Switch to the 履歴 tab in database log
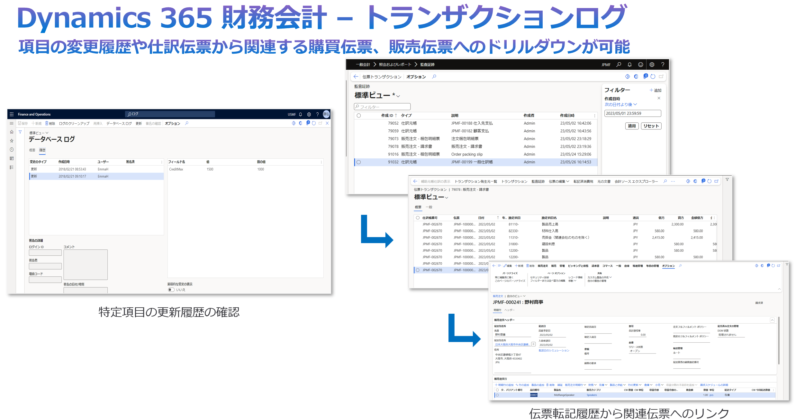Image resolution: width=796 pixels, height=420 pixels. (42, 150)
